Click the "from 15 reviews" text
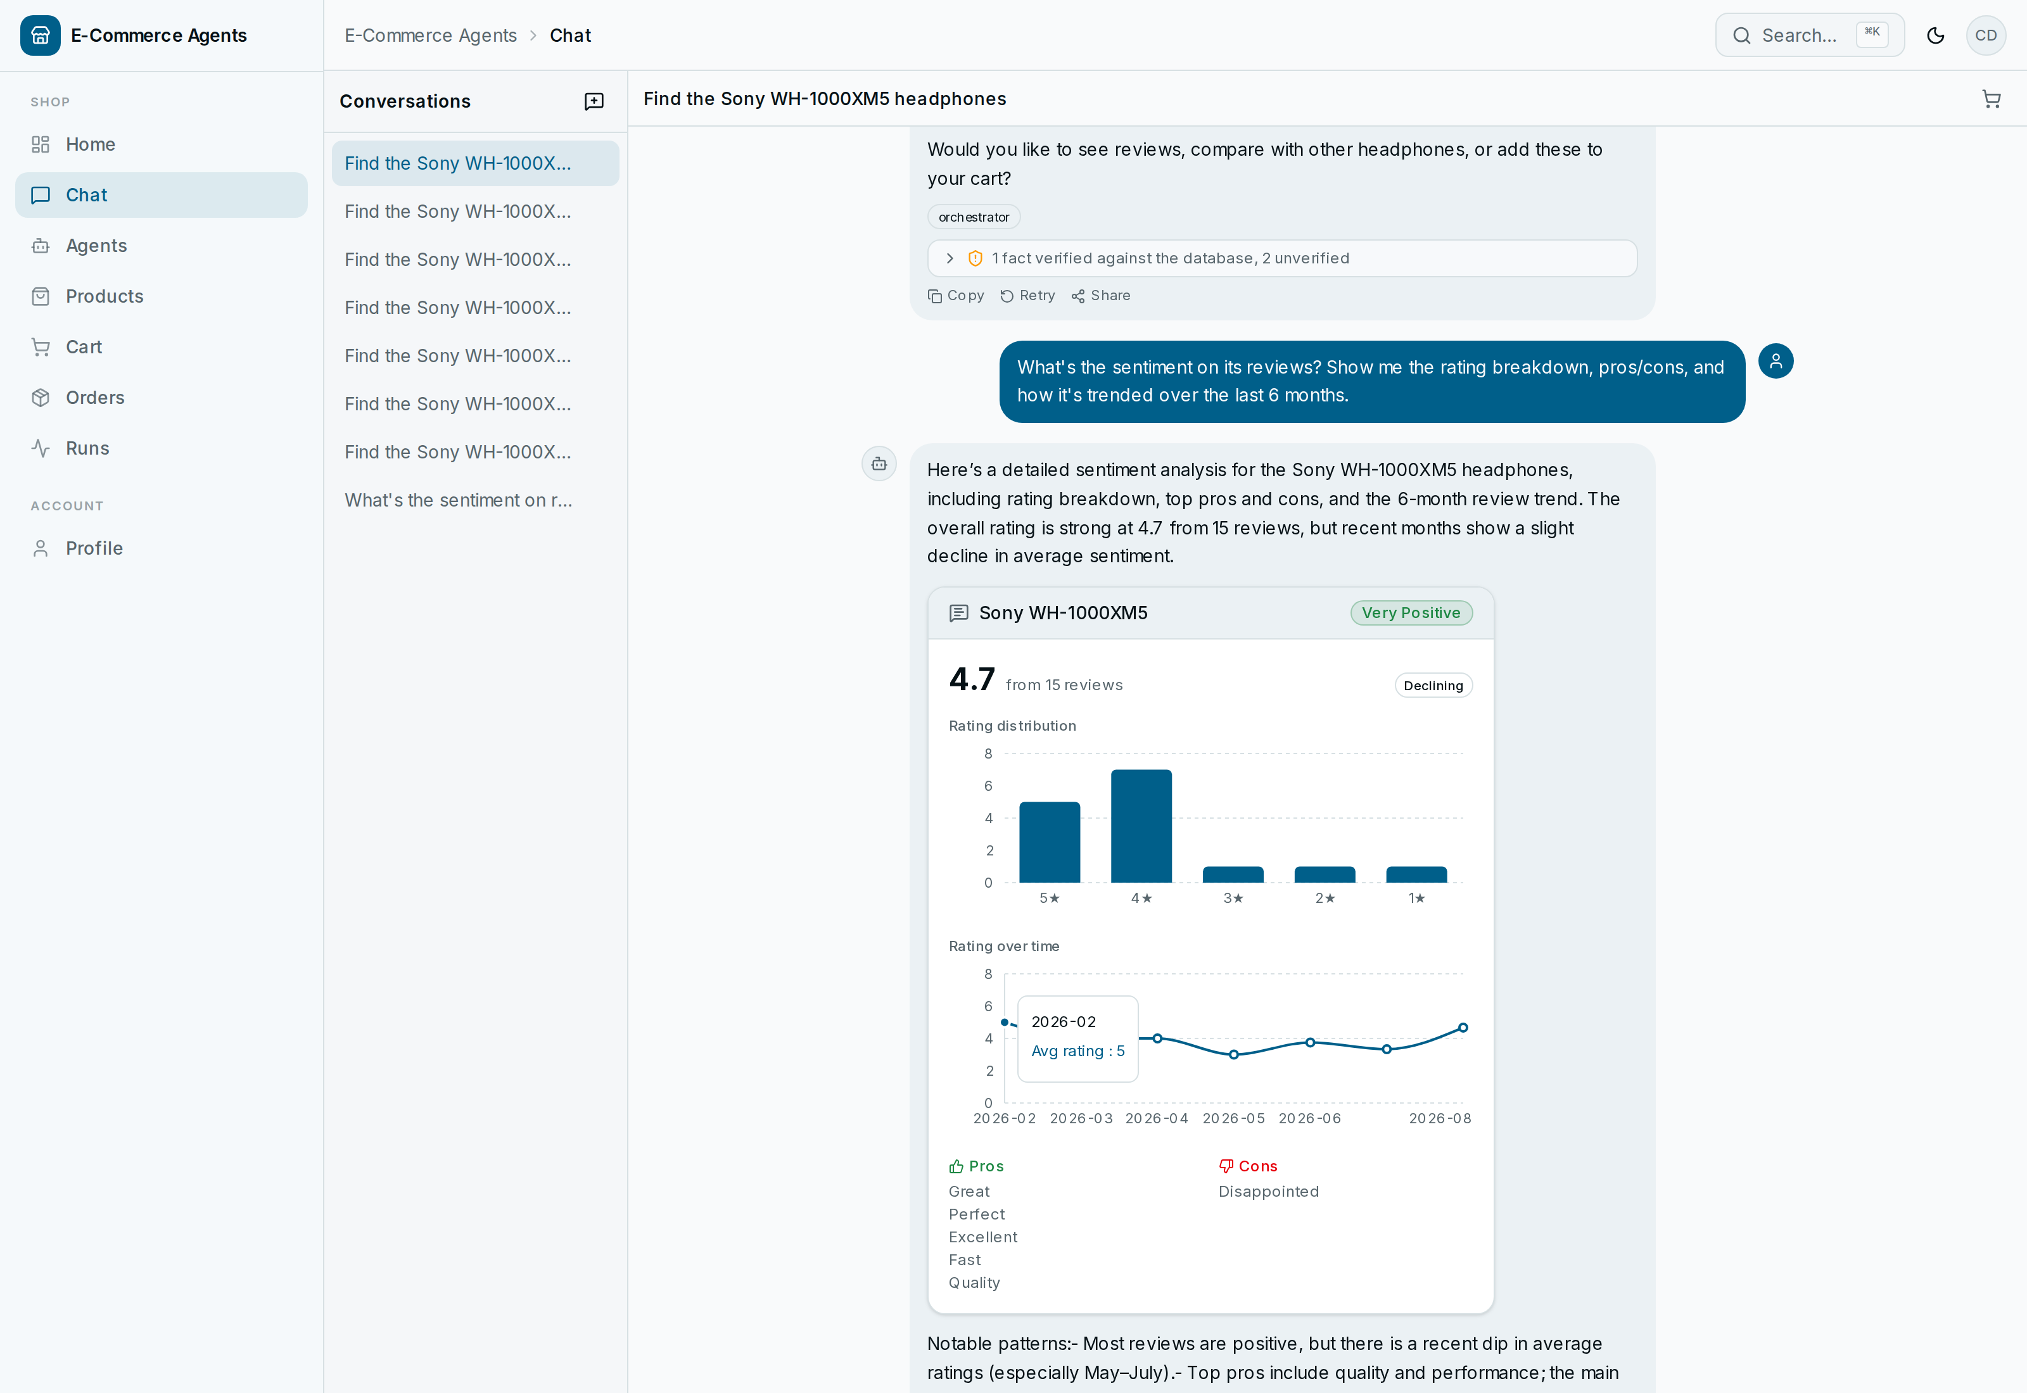 [1064, 685]
